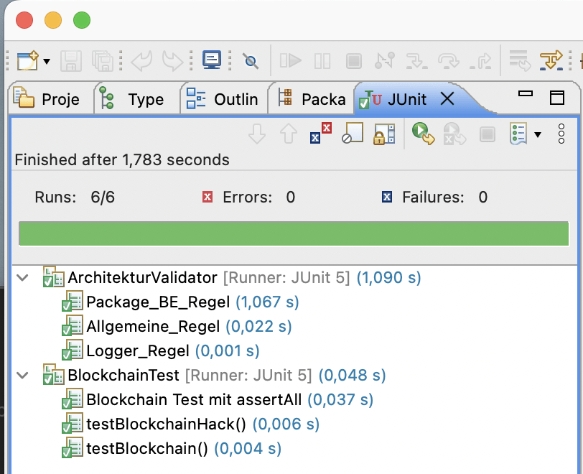This screenshot has height=474, width=583.
Task: Click Show Failures Only icon
Action: click(x=320, y=134)
